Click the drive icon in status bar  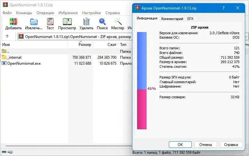click(x=4, y=152)
